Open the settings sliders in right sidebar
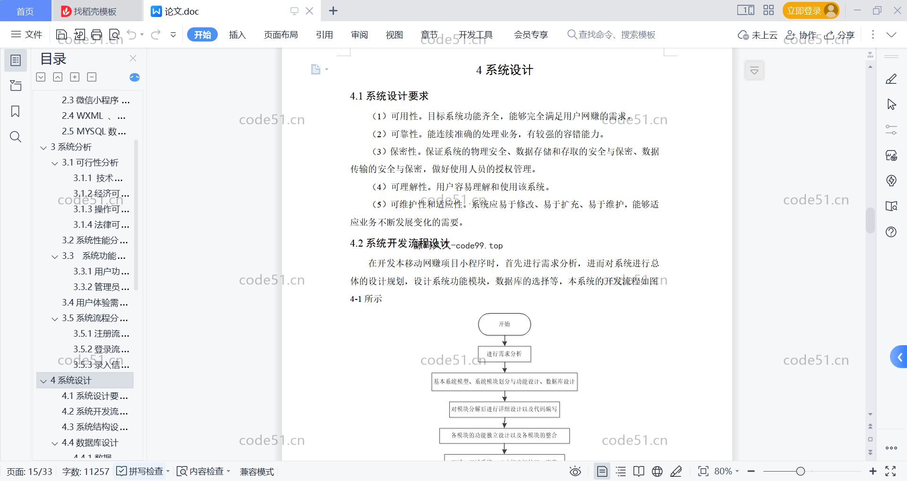This screenshot has width=907, height=481. [x=891, y=130]
